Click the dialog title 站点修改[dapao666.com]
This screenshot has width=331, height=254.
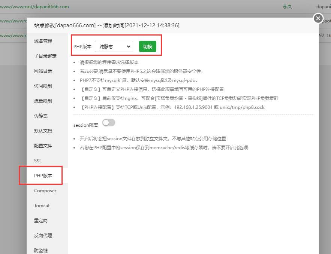click(107, 25)
